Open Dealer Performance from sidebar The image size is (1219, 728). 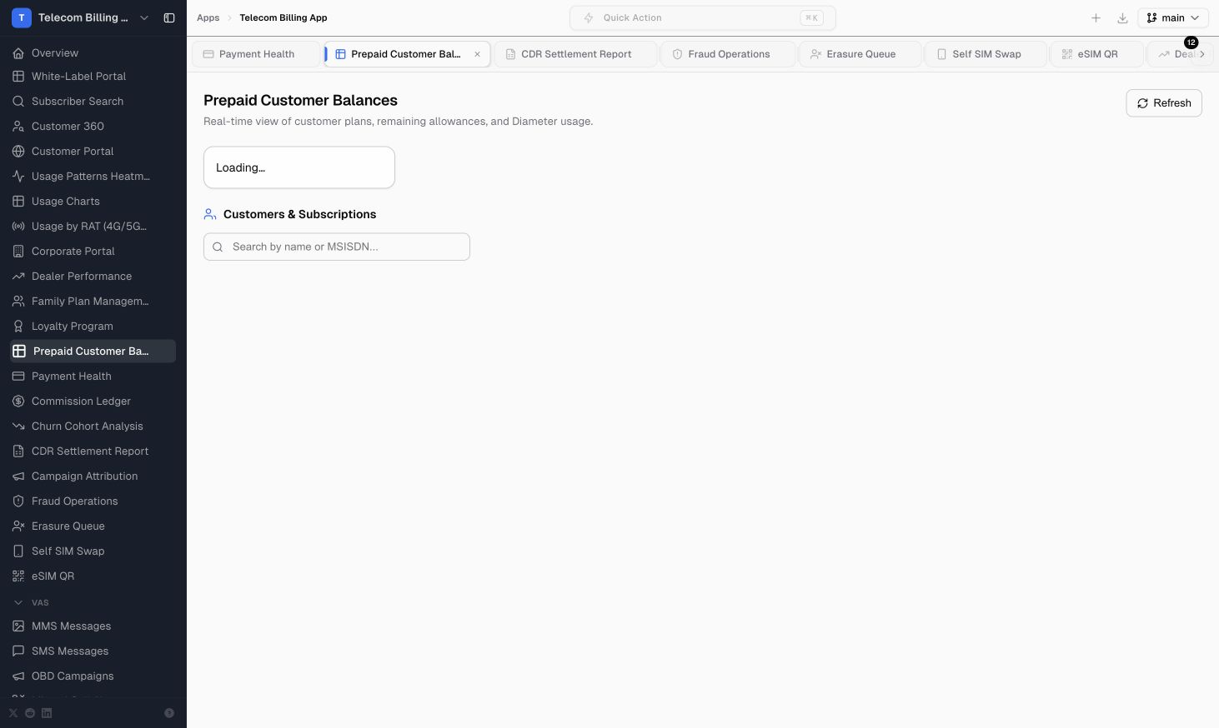coord(93,276)
